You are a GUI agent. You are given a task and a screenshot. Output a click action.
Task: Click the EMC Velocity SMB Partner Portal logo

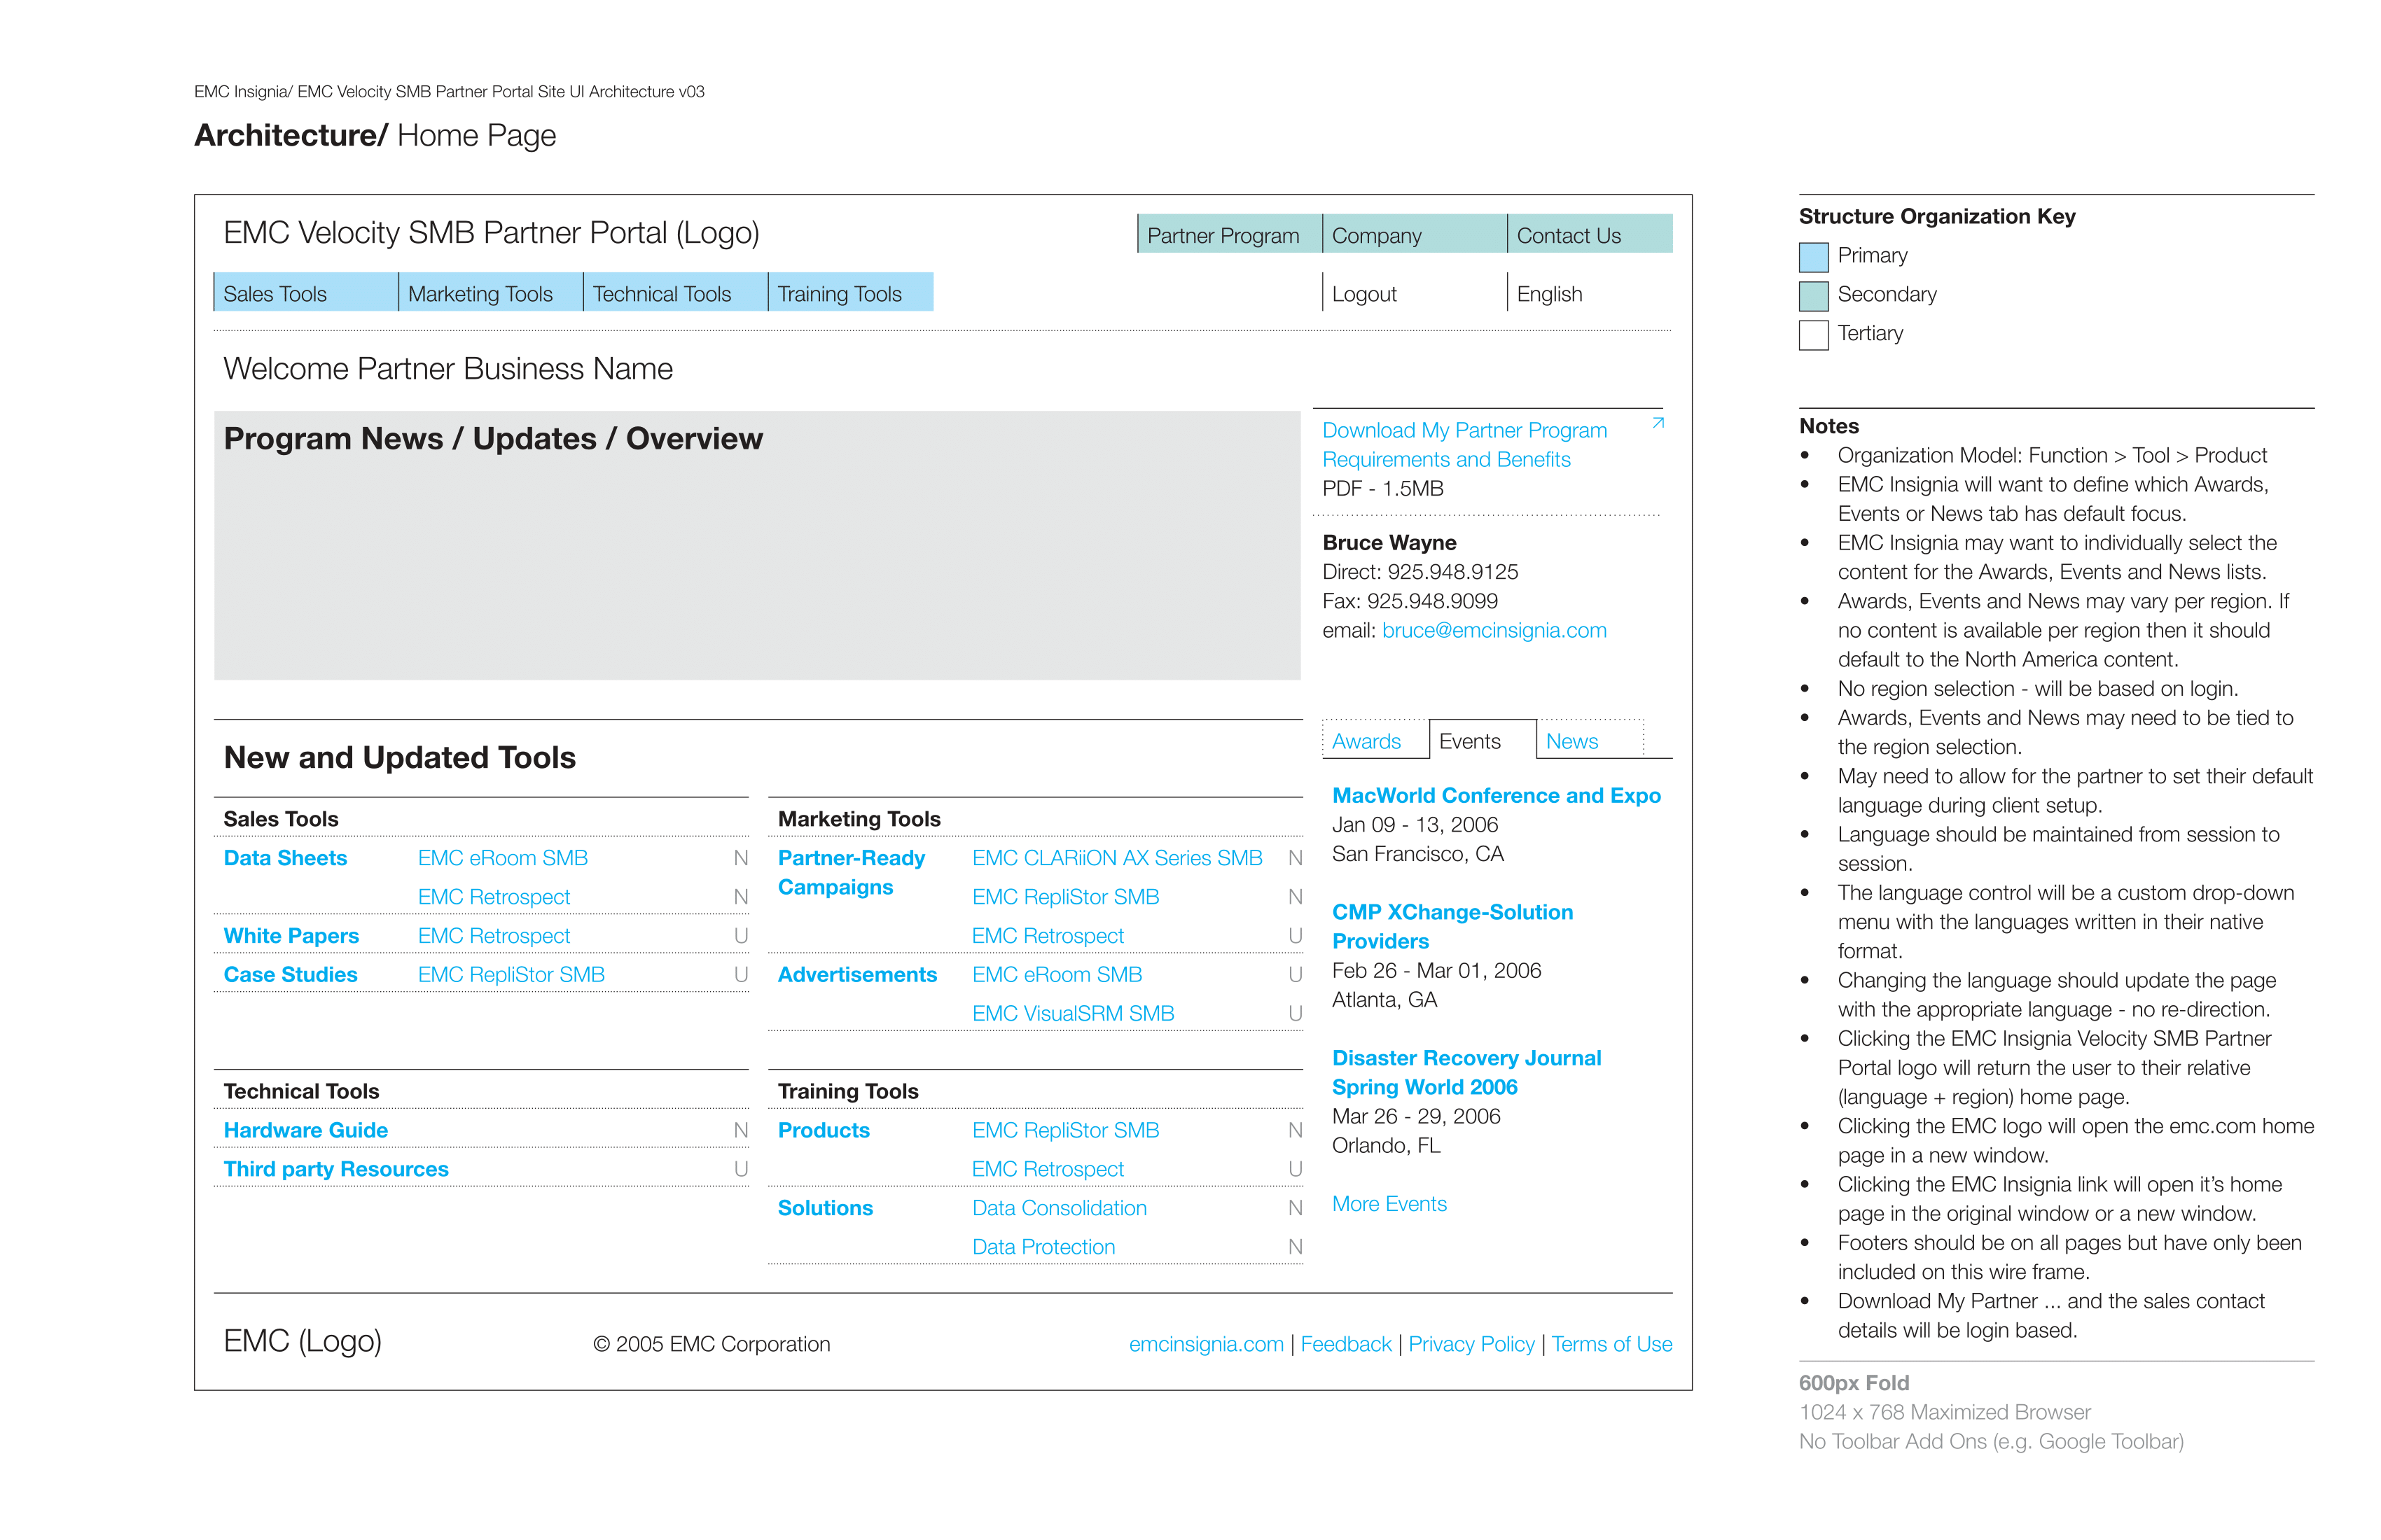tap(491, 233)
